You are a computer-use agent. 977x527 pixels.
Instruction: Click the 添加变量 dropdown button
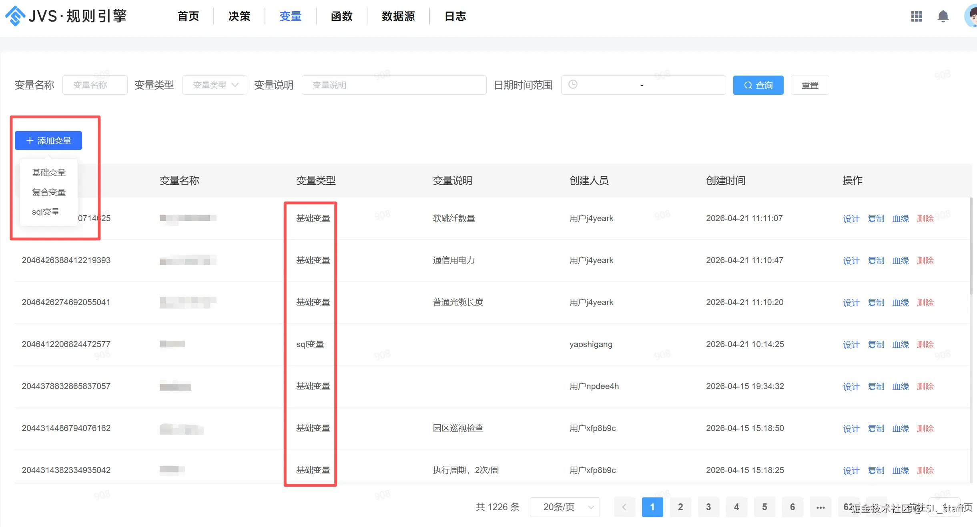(48, 140)
